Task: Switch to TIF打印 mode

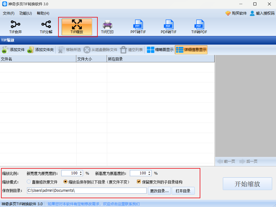Action: point(108,26)
